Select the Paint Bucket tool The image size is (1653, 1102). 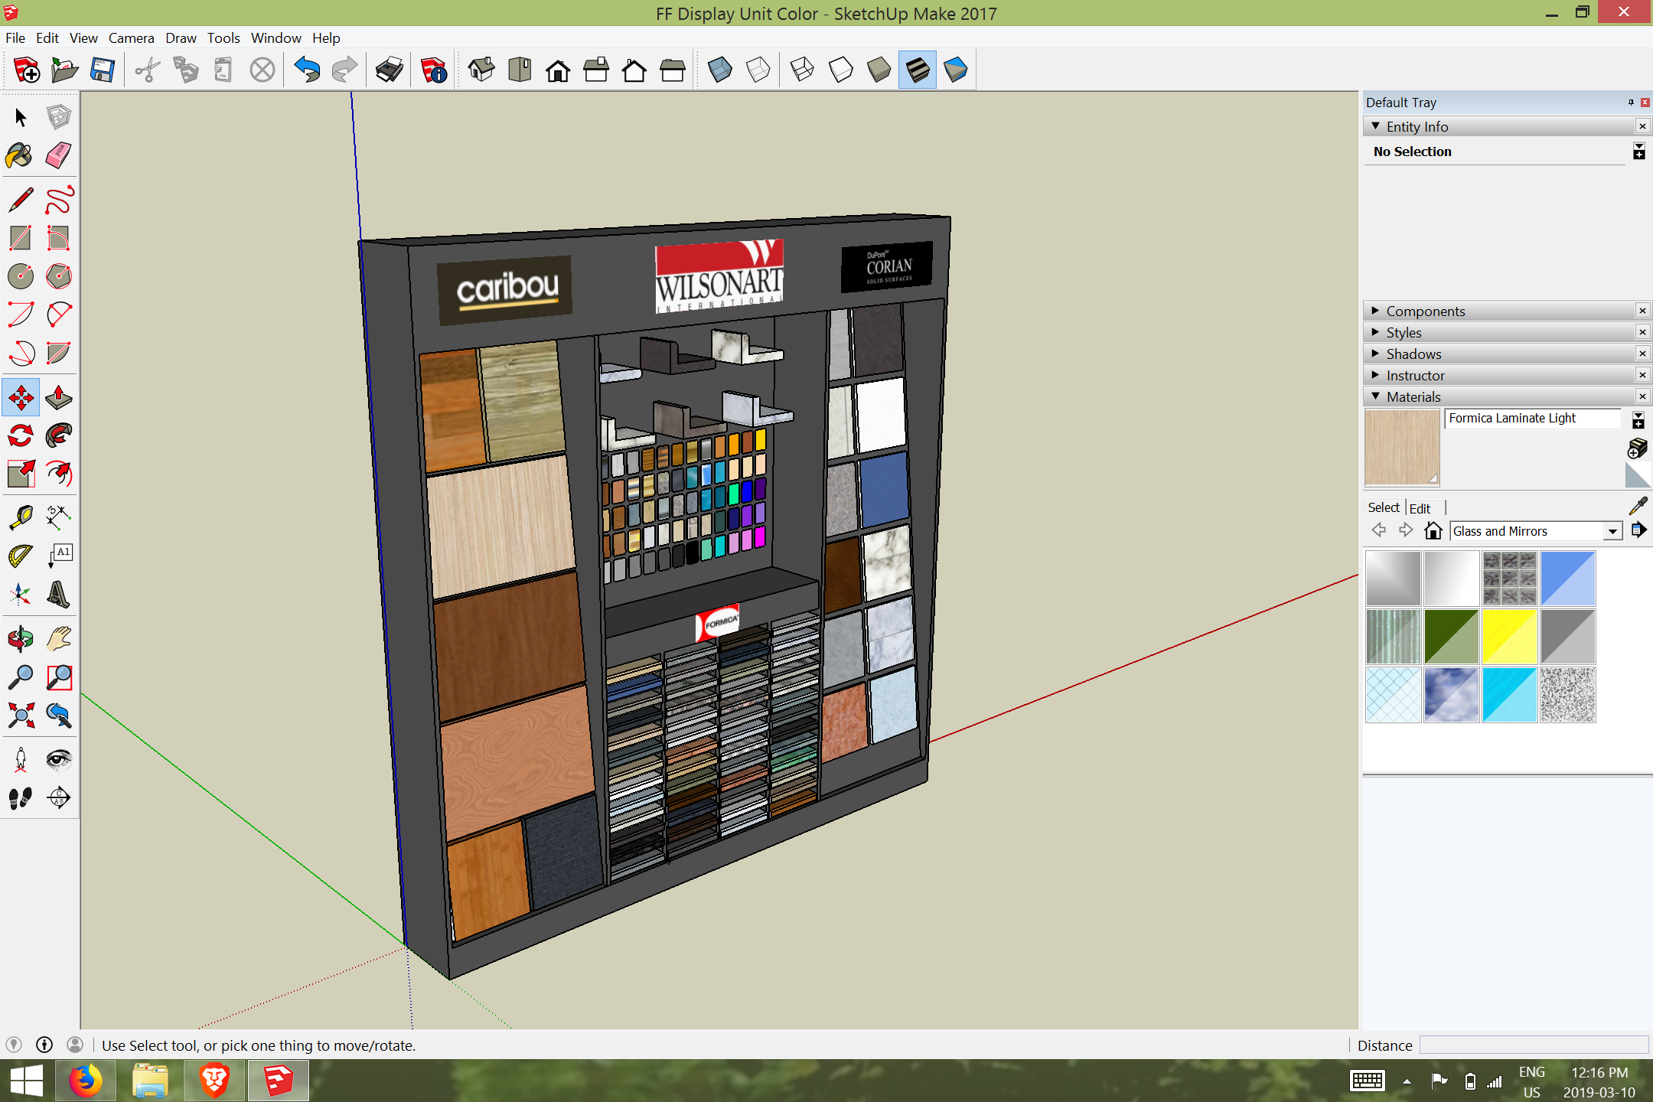20,156
